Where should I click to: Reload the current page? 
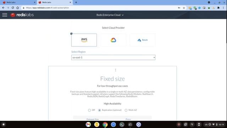tap(13, 8)
